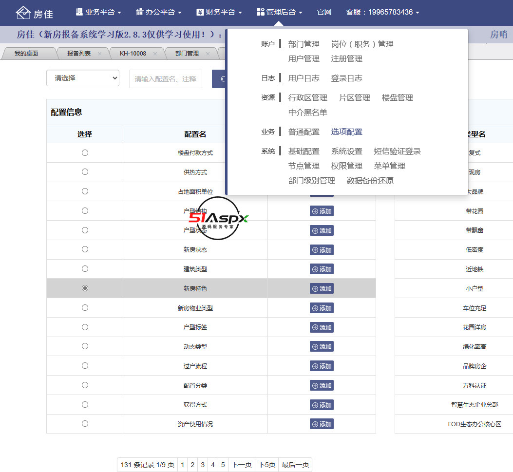The height and width of the screenshot is (472, 513).
Task: Focus the 配置名、注释 search field
Action: pos(166,79)
